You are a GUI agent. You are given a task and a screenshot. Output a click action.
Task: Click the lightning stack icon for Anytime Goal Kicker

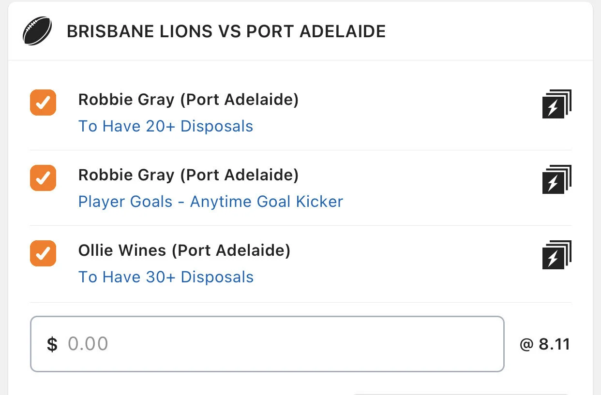pos(556,179)
